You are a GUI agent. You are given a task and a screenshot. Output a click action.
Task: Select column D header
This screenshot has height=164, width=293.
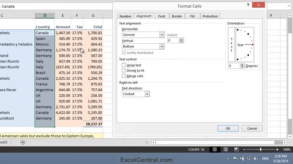pos(45,15)
